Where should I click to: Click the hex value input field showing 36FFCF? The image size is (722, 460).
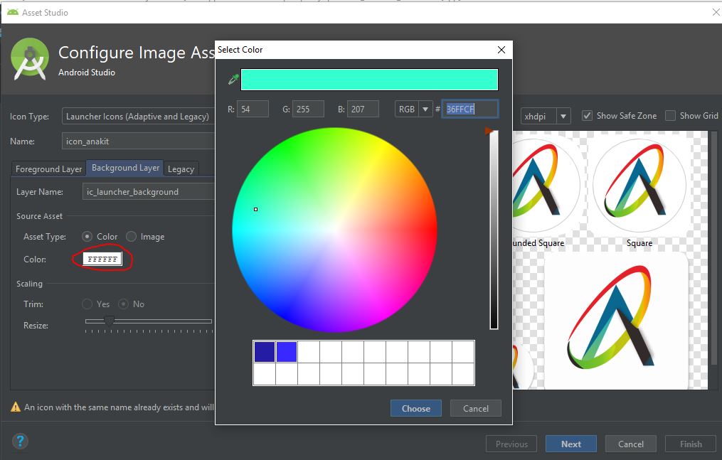coord(469,109)
